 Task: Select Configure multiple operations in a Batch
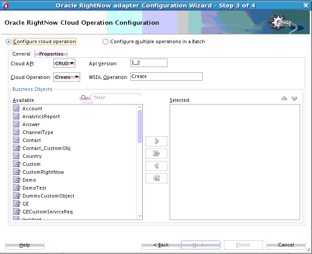click(x=105, y=42)
